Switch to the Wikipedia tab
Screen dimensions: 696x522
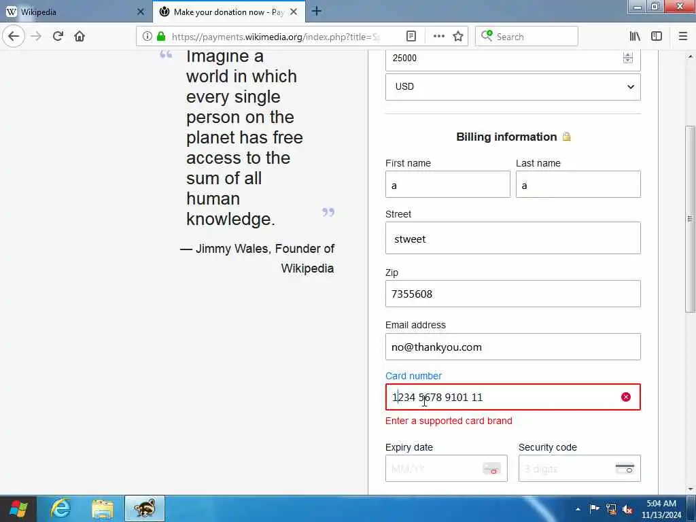(x=75, y=12)
